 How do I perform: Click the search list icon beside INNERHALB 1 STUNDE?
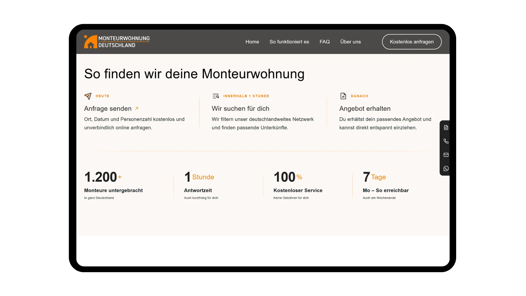coord(216,96)
